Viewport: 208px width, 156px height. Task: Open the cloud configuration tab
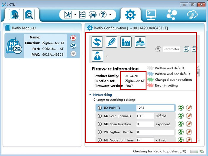[192, 15]
